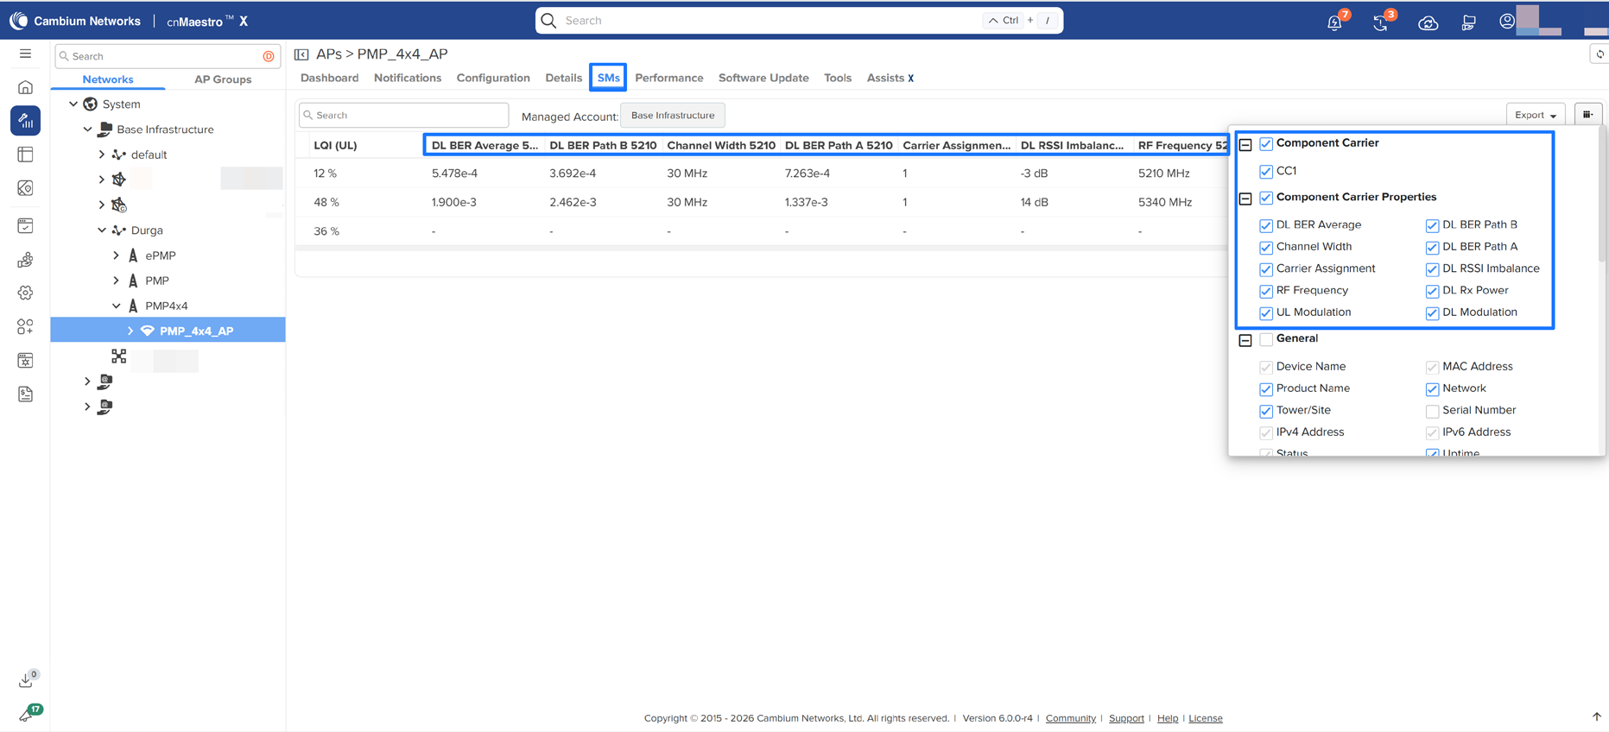1609x732 pixels.
Task: Uncheck the RF Frequency checkbox
Action: [x=1266, y=292]
